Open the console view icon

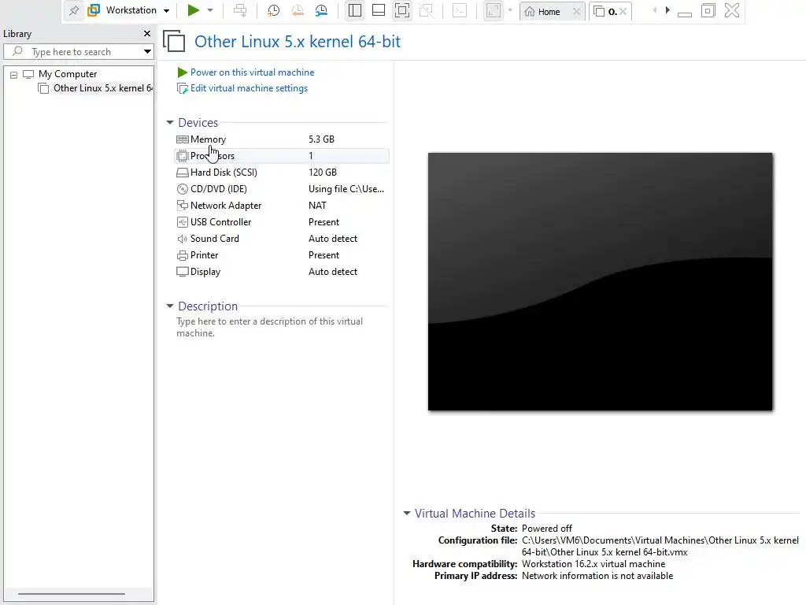point(460,10)
